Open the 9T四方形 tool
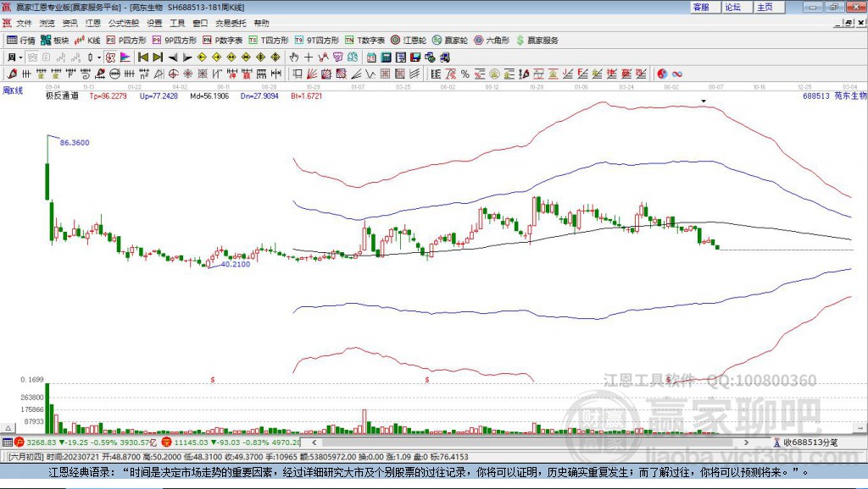 [317, 41]
